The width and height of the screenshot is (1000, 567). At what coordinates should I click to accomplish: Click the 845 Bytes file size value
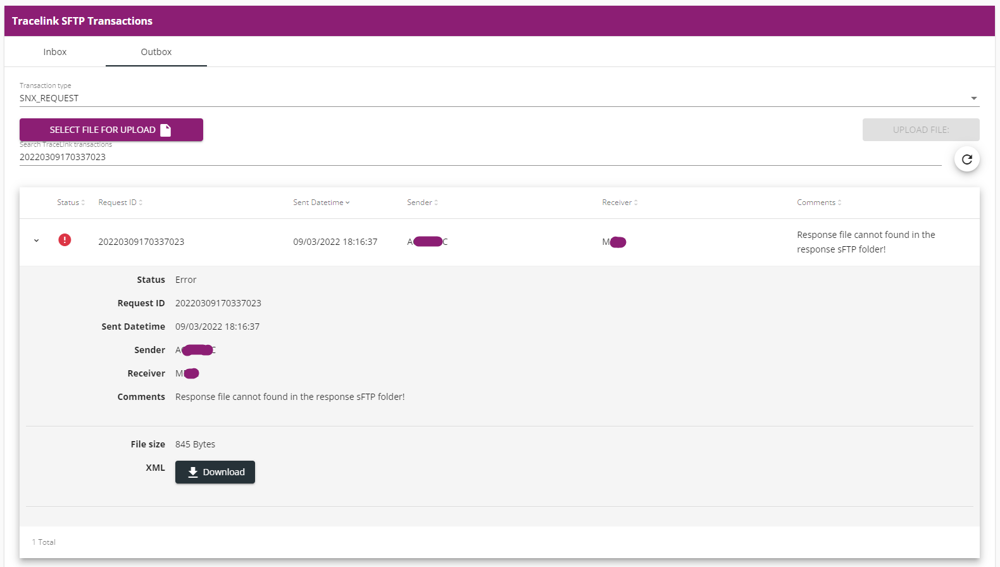[x=196, y=444]
